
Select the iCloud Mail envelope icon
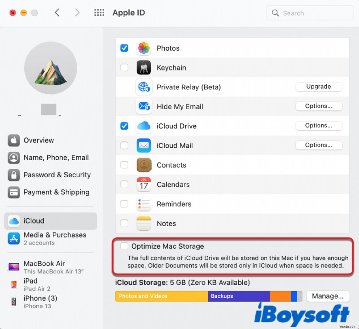coord(144,145)
